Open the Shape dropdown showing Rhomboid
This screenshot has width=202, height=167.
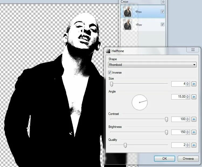[x=152, y=64]
